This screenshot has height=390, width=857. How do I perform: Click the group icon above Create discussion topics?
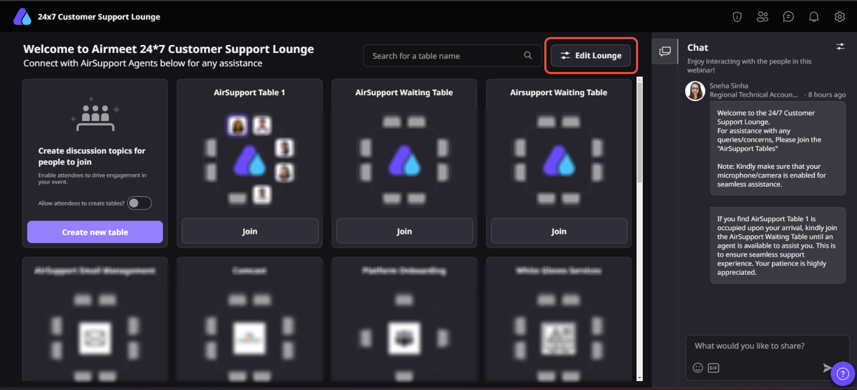[95, 115]
